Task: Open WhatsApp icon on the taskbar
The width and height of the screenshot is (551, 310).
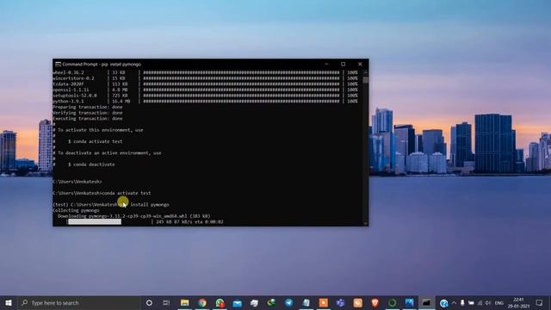Action: 220,302
